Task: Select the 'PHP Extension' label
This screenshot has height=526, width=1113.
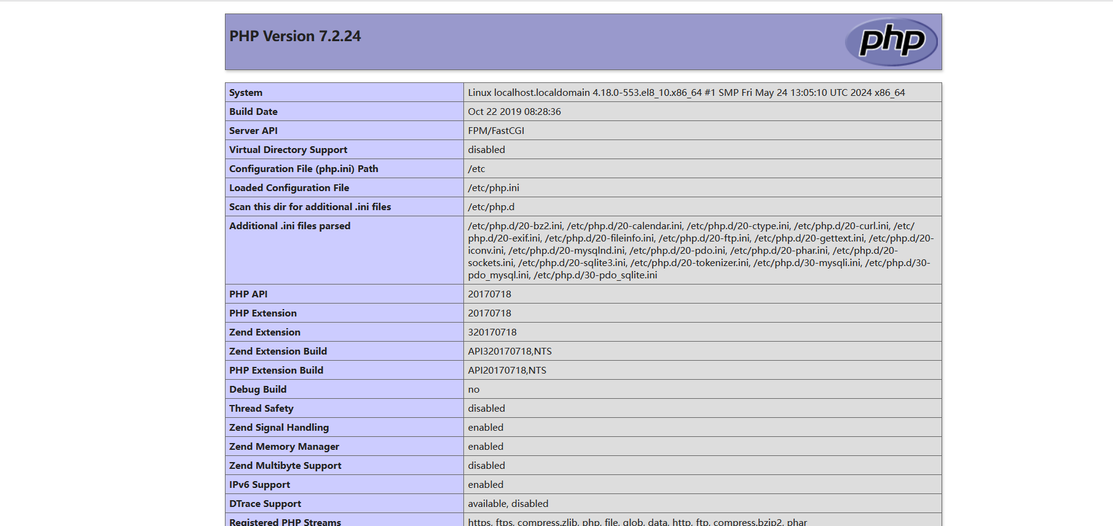Action: [x=263, y=313]
